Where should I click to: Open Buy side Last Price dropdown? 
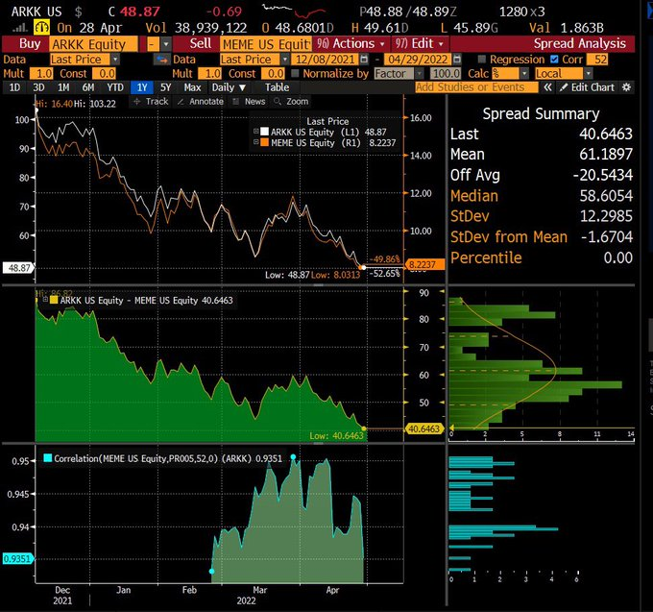point(115,60)
